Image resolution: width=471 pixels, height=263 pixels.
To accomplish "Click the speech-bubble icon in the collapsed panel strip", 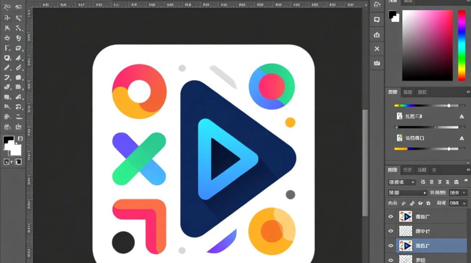I will (377, 19).
